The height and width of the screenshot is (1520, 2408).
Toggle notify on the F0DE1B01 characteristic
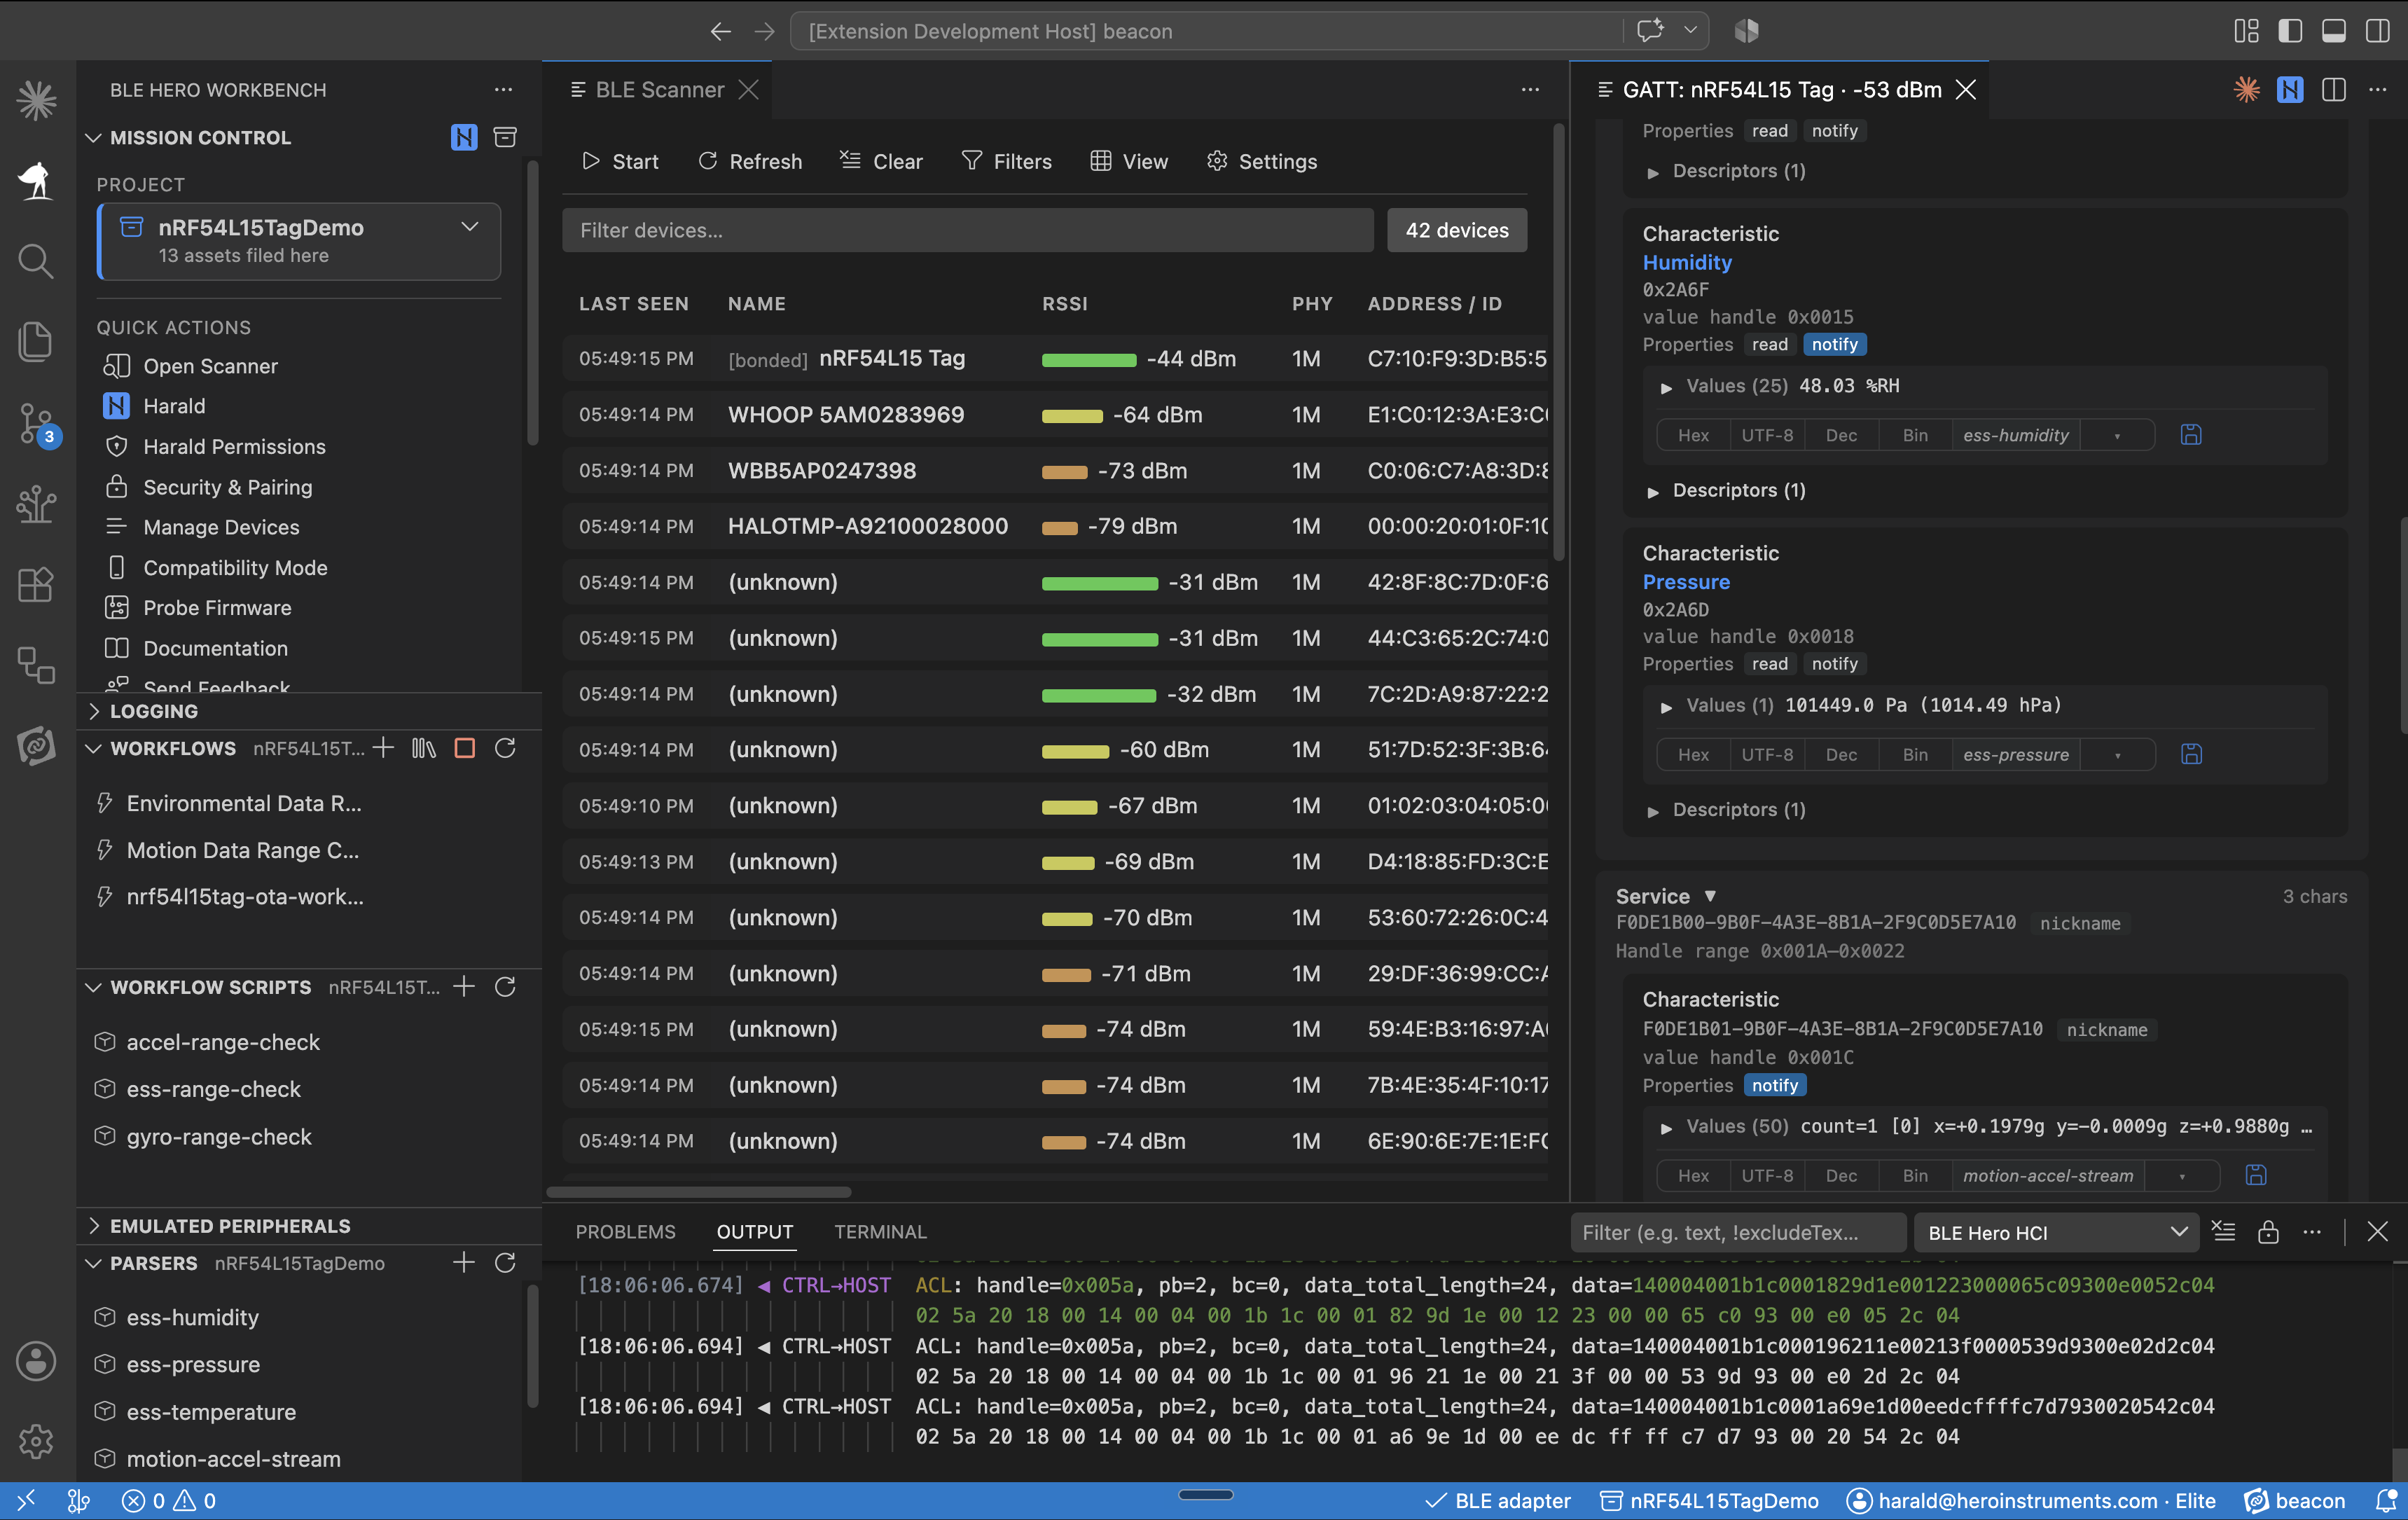tap(1775, 1085)
